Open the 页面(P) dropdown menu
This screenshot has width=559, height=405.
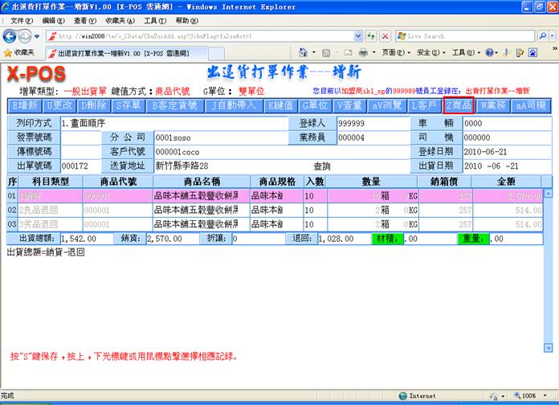[394, 52]
